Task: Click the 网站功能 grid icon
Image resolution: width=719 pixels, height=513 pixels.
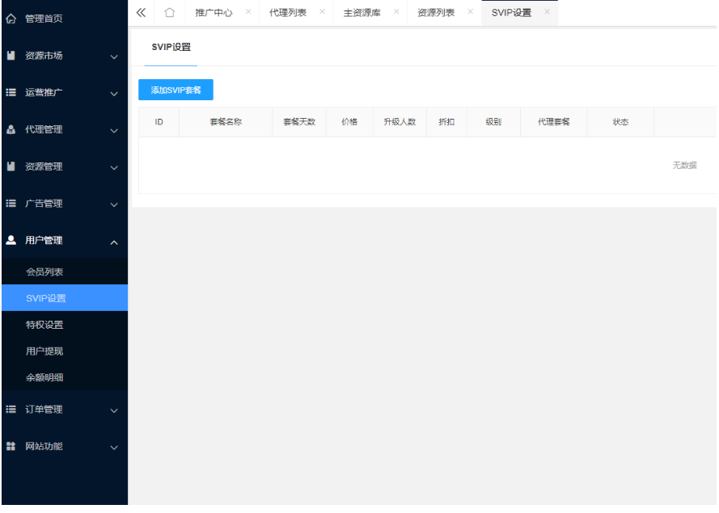Action: pos(11,446)
